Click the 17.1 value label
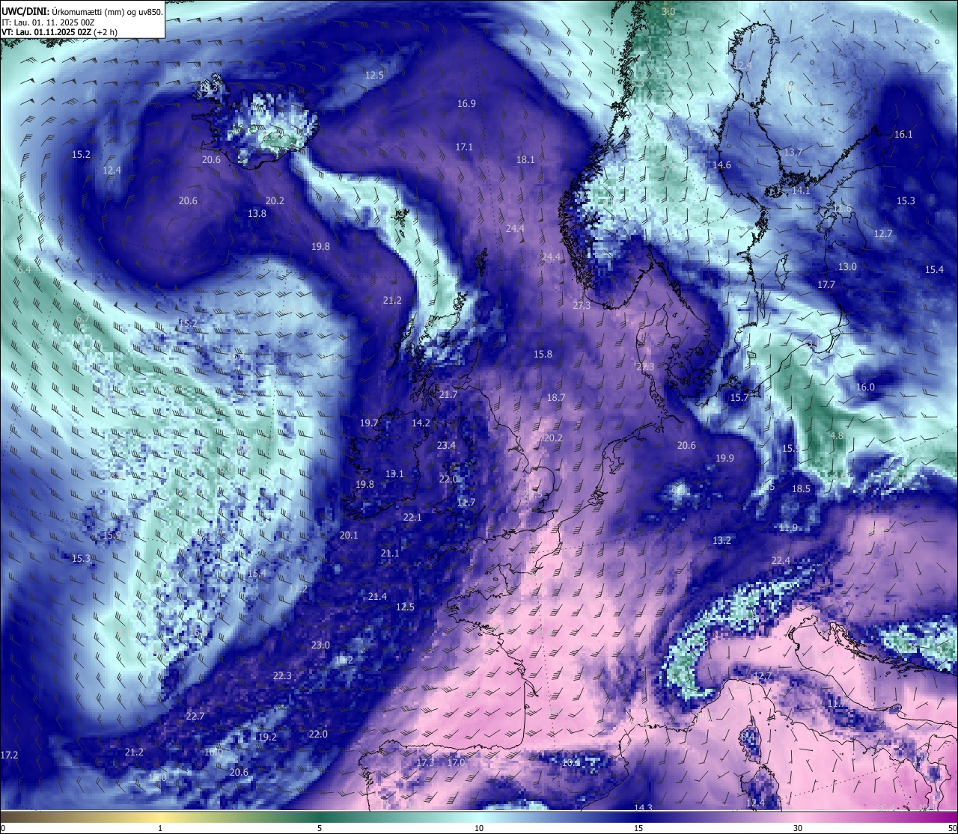 coord(464,147)
